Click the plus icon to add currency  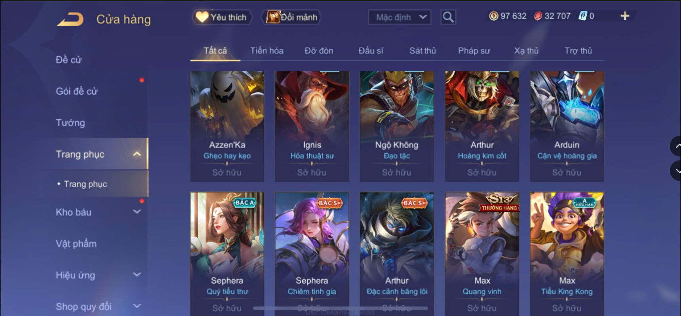pyautogui.click(x=625, y=16)
